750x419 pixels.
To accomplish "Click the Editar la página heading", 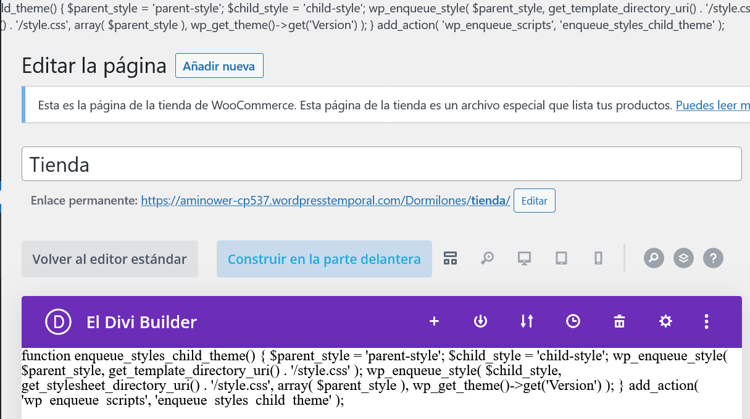I will [94, 66].
